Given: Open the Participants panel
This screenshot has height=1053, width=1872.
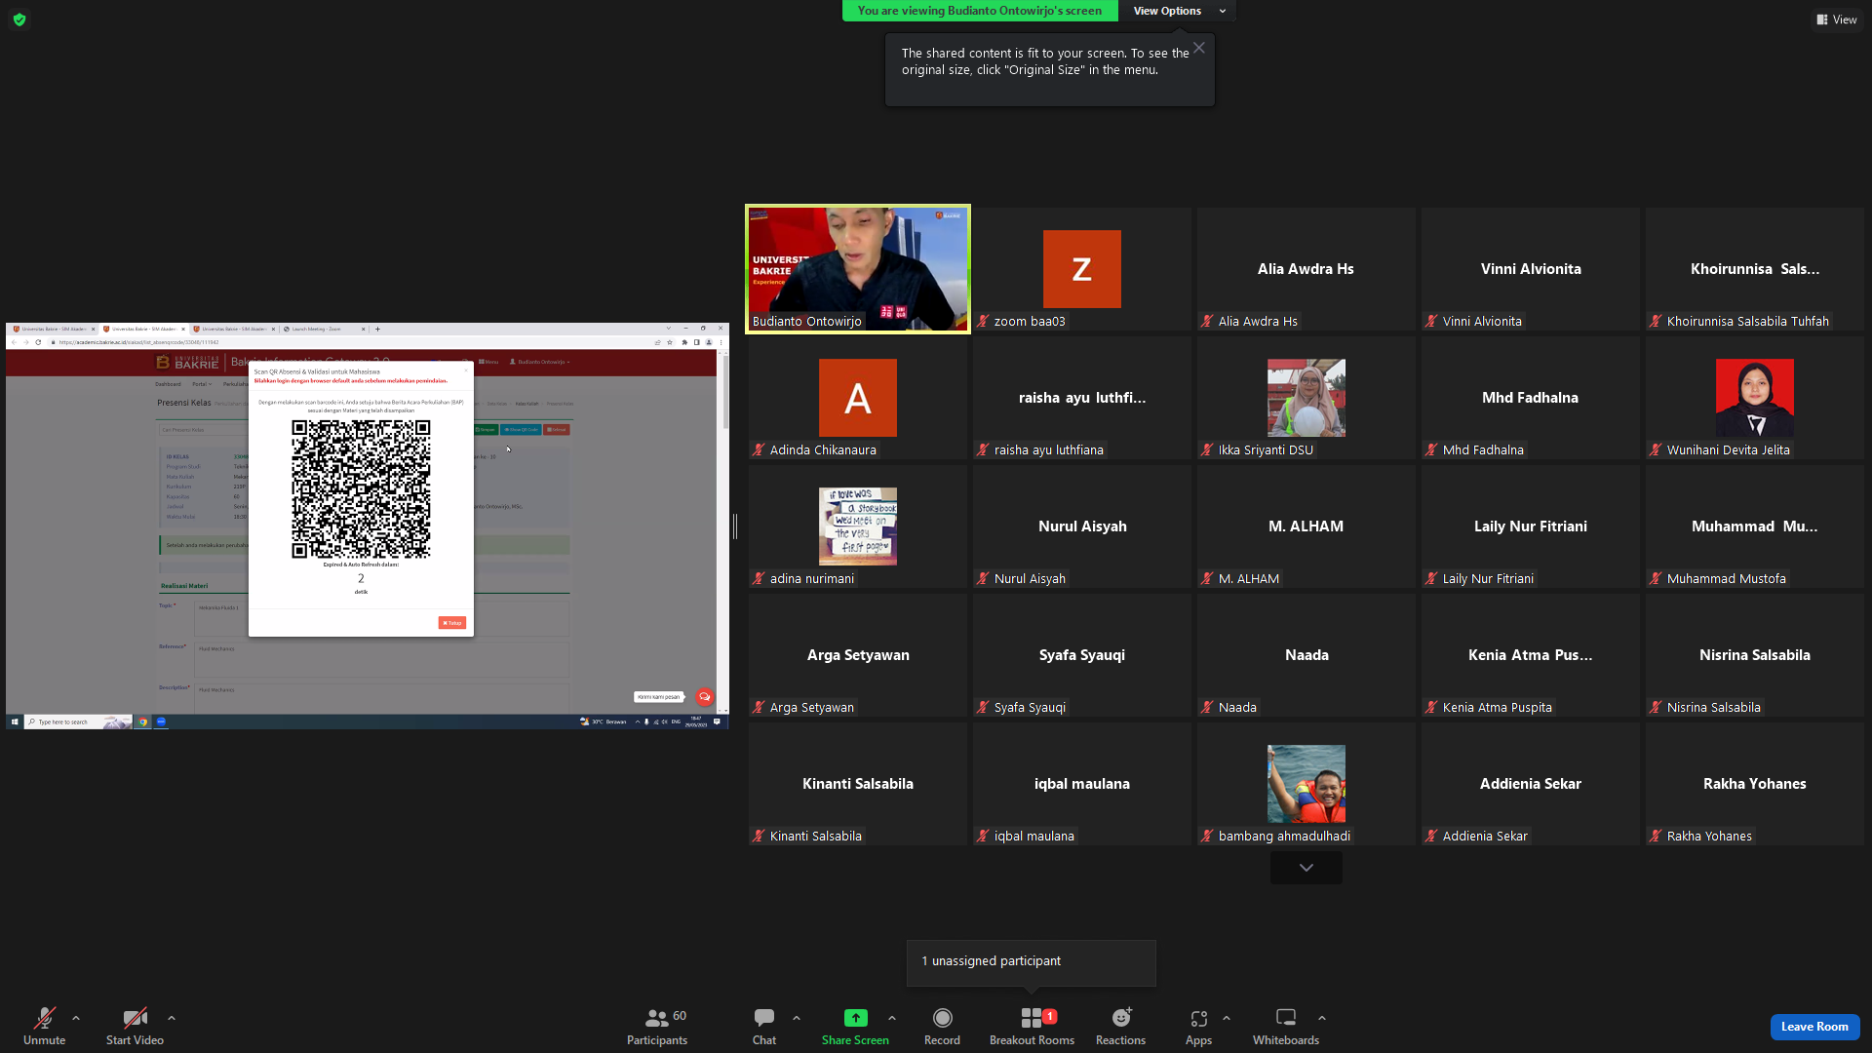Looking at the screenshot, I should point(657,1027).
